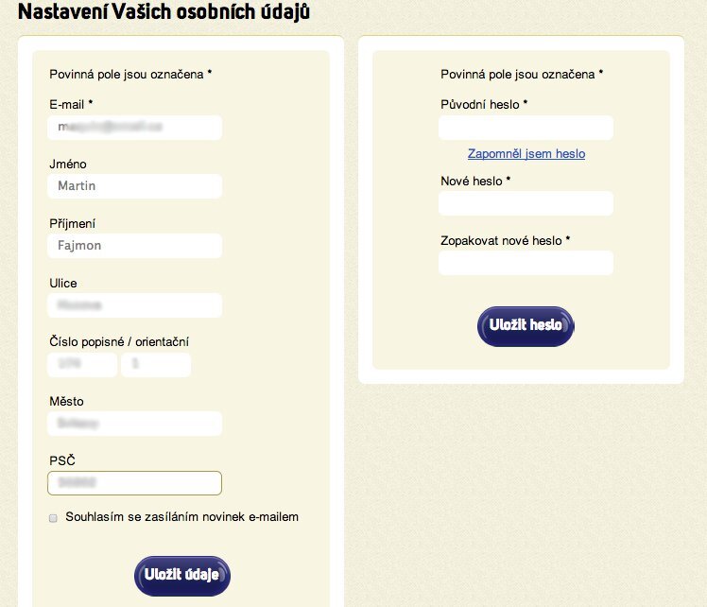
Task: Click the Jméno field containing Martin
Action: coord(134,186)
